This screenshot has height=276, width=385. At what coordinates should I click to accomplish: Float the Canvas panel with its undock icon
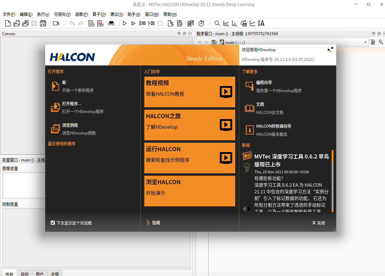[184, 33]
